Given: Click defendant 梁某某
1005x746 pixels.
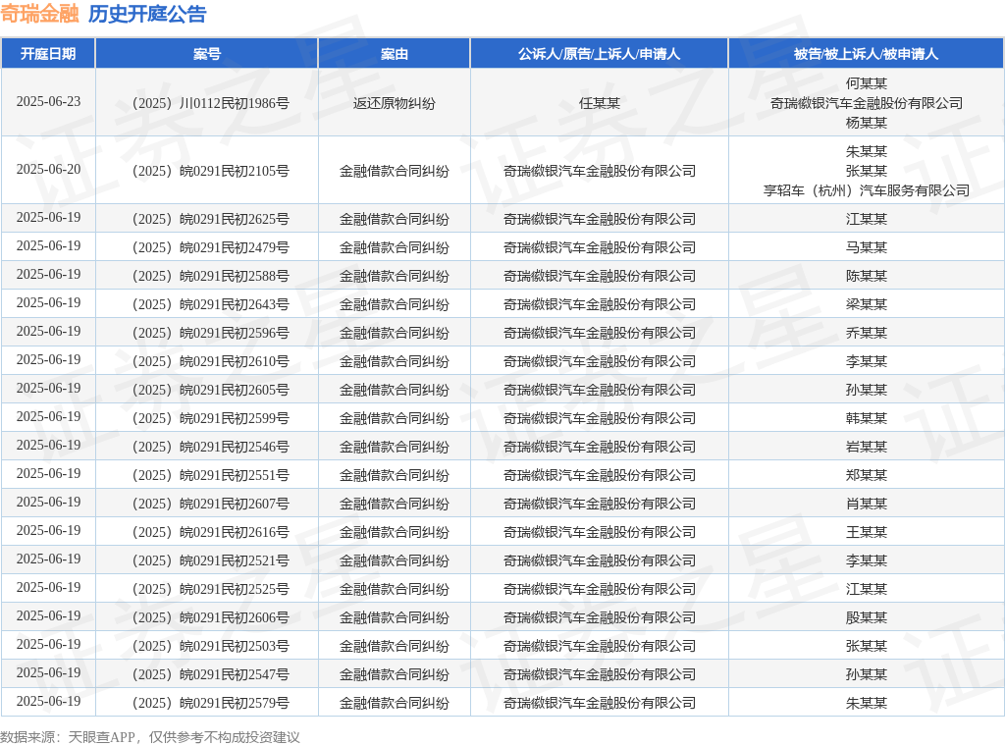Looking at the screenshot, I should click(866, 304).
